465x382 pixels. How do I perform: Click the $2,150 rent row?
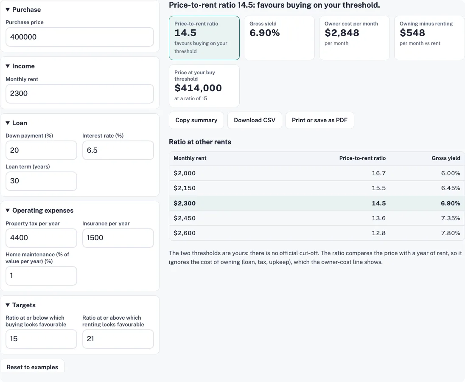(x=317, y=188)
